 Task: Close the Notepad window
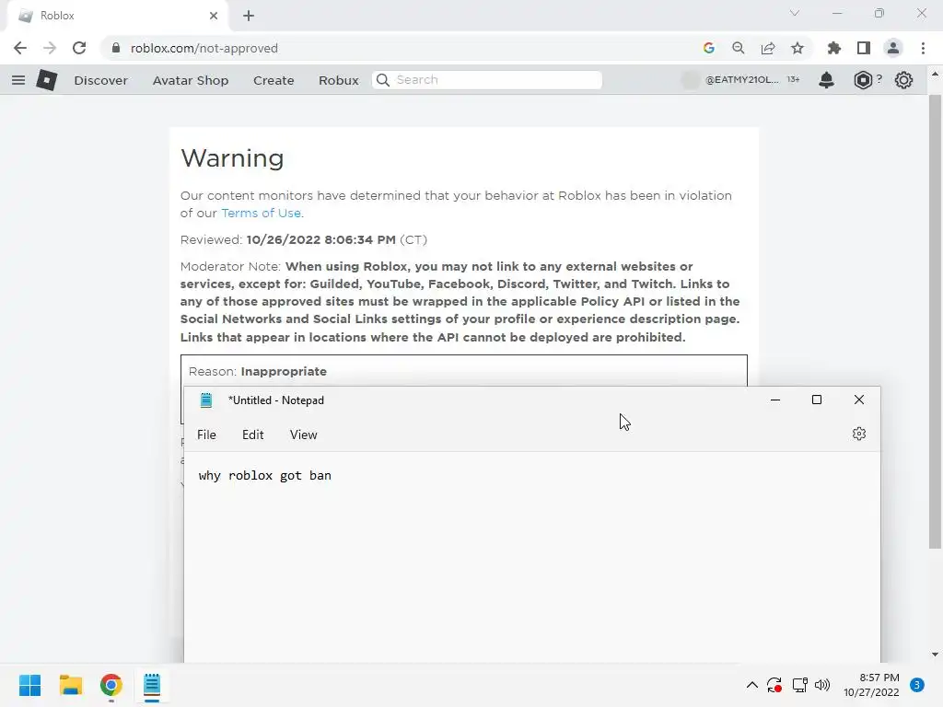coord(859,400)
